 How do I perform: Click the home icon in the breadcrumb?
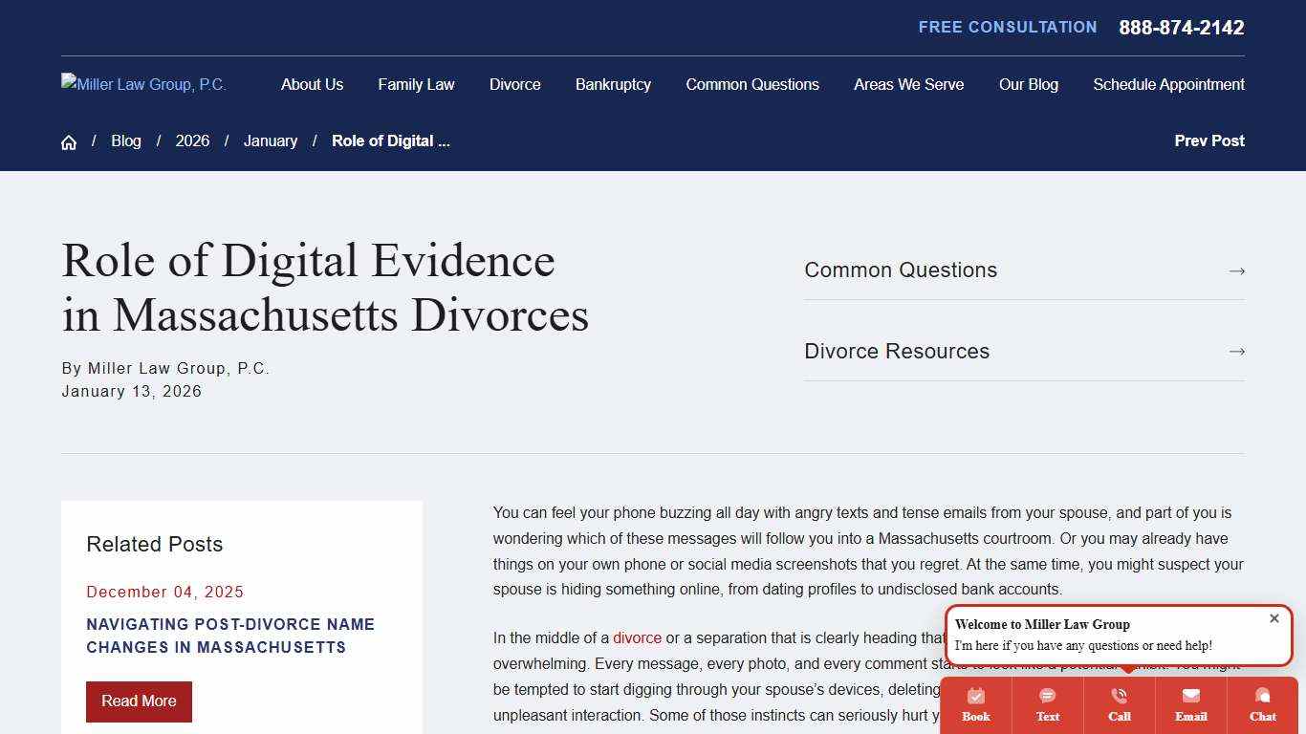click(69, 140)
